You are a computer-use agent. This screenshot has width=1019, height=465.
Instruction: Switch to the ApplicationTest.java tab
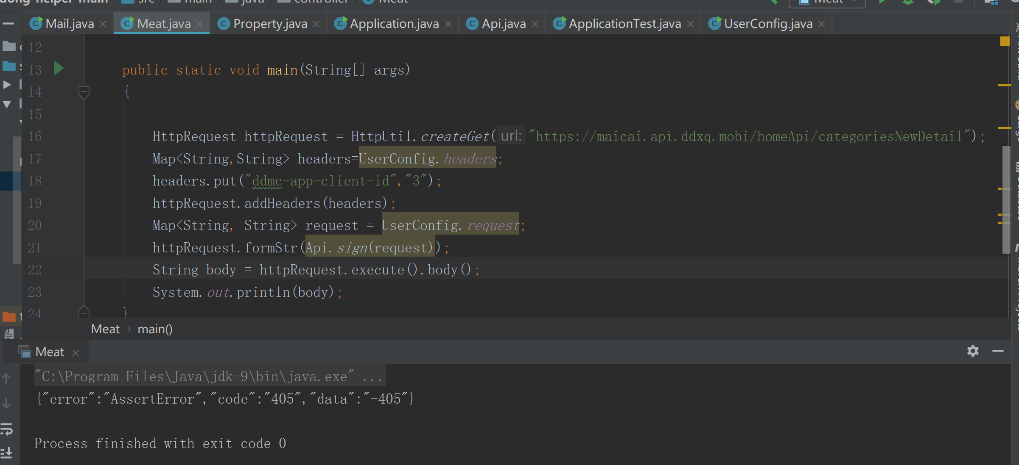(x=623, y=23)
